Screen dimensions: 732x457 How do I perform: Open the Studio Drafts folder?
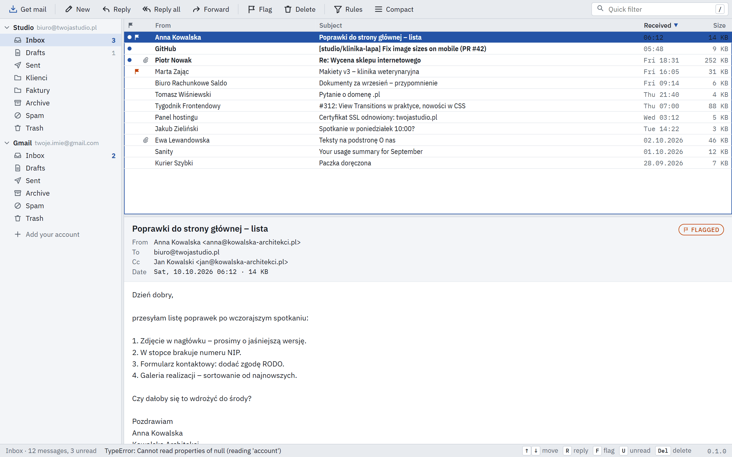click(61, 53)
